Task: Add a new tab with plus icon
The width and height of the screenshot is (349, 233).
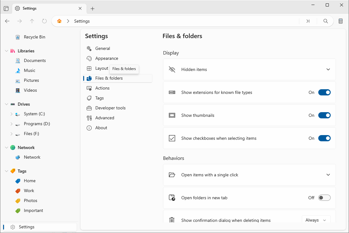Action: click(x=93, y=8)
